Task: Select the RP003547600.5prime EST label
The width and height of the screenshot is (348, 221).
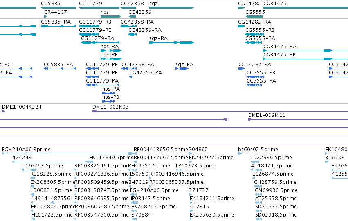Action: (x=101, y=215)
